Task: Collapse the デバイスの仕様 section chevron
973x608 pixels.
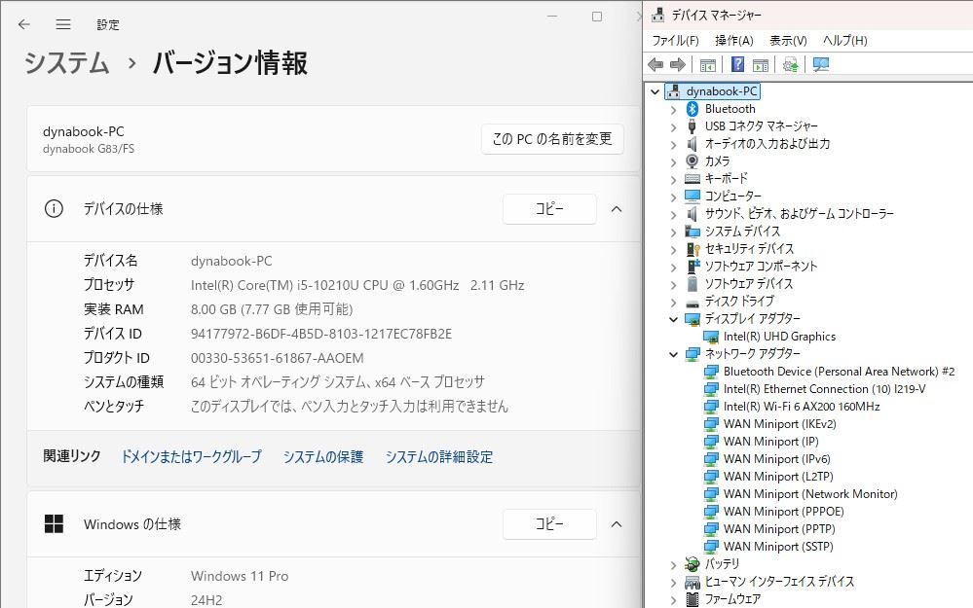Action: (x=617, y=209)
